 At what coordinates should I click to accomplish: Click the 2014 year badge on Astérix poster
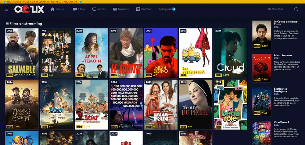(79, 82)
